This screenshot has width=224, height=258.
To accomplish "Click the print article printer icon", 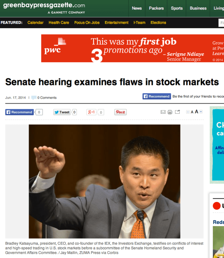I will click(170, 112).
